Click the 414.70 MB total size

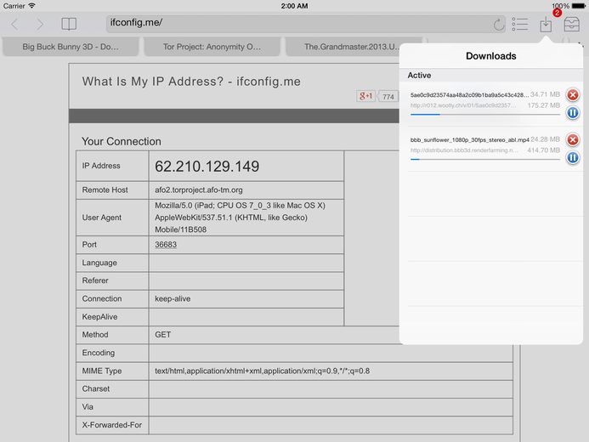click(x=543, y=150)
